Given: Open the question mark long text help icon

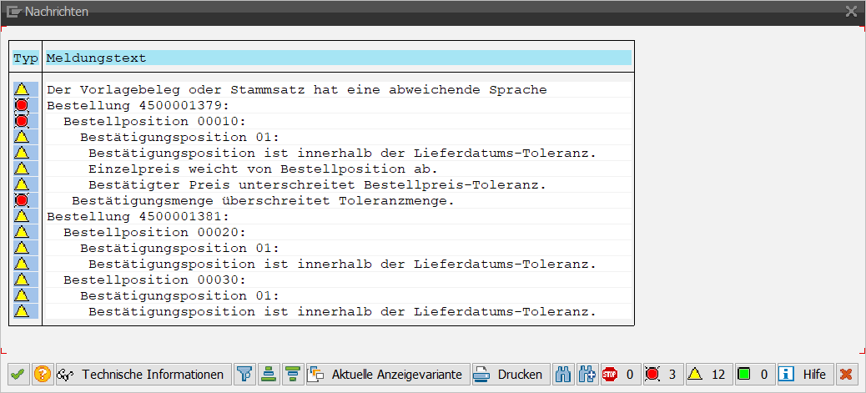Looking at the screenshot, I should coord(43,375).
